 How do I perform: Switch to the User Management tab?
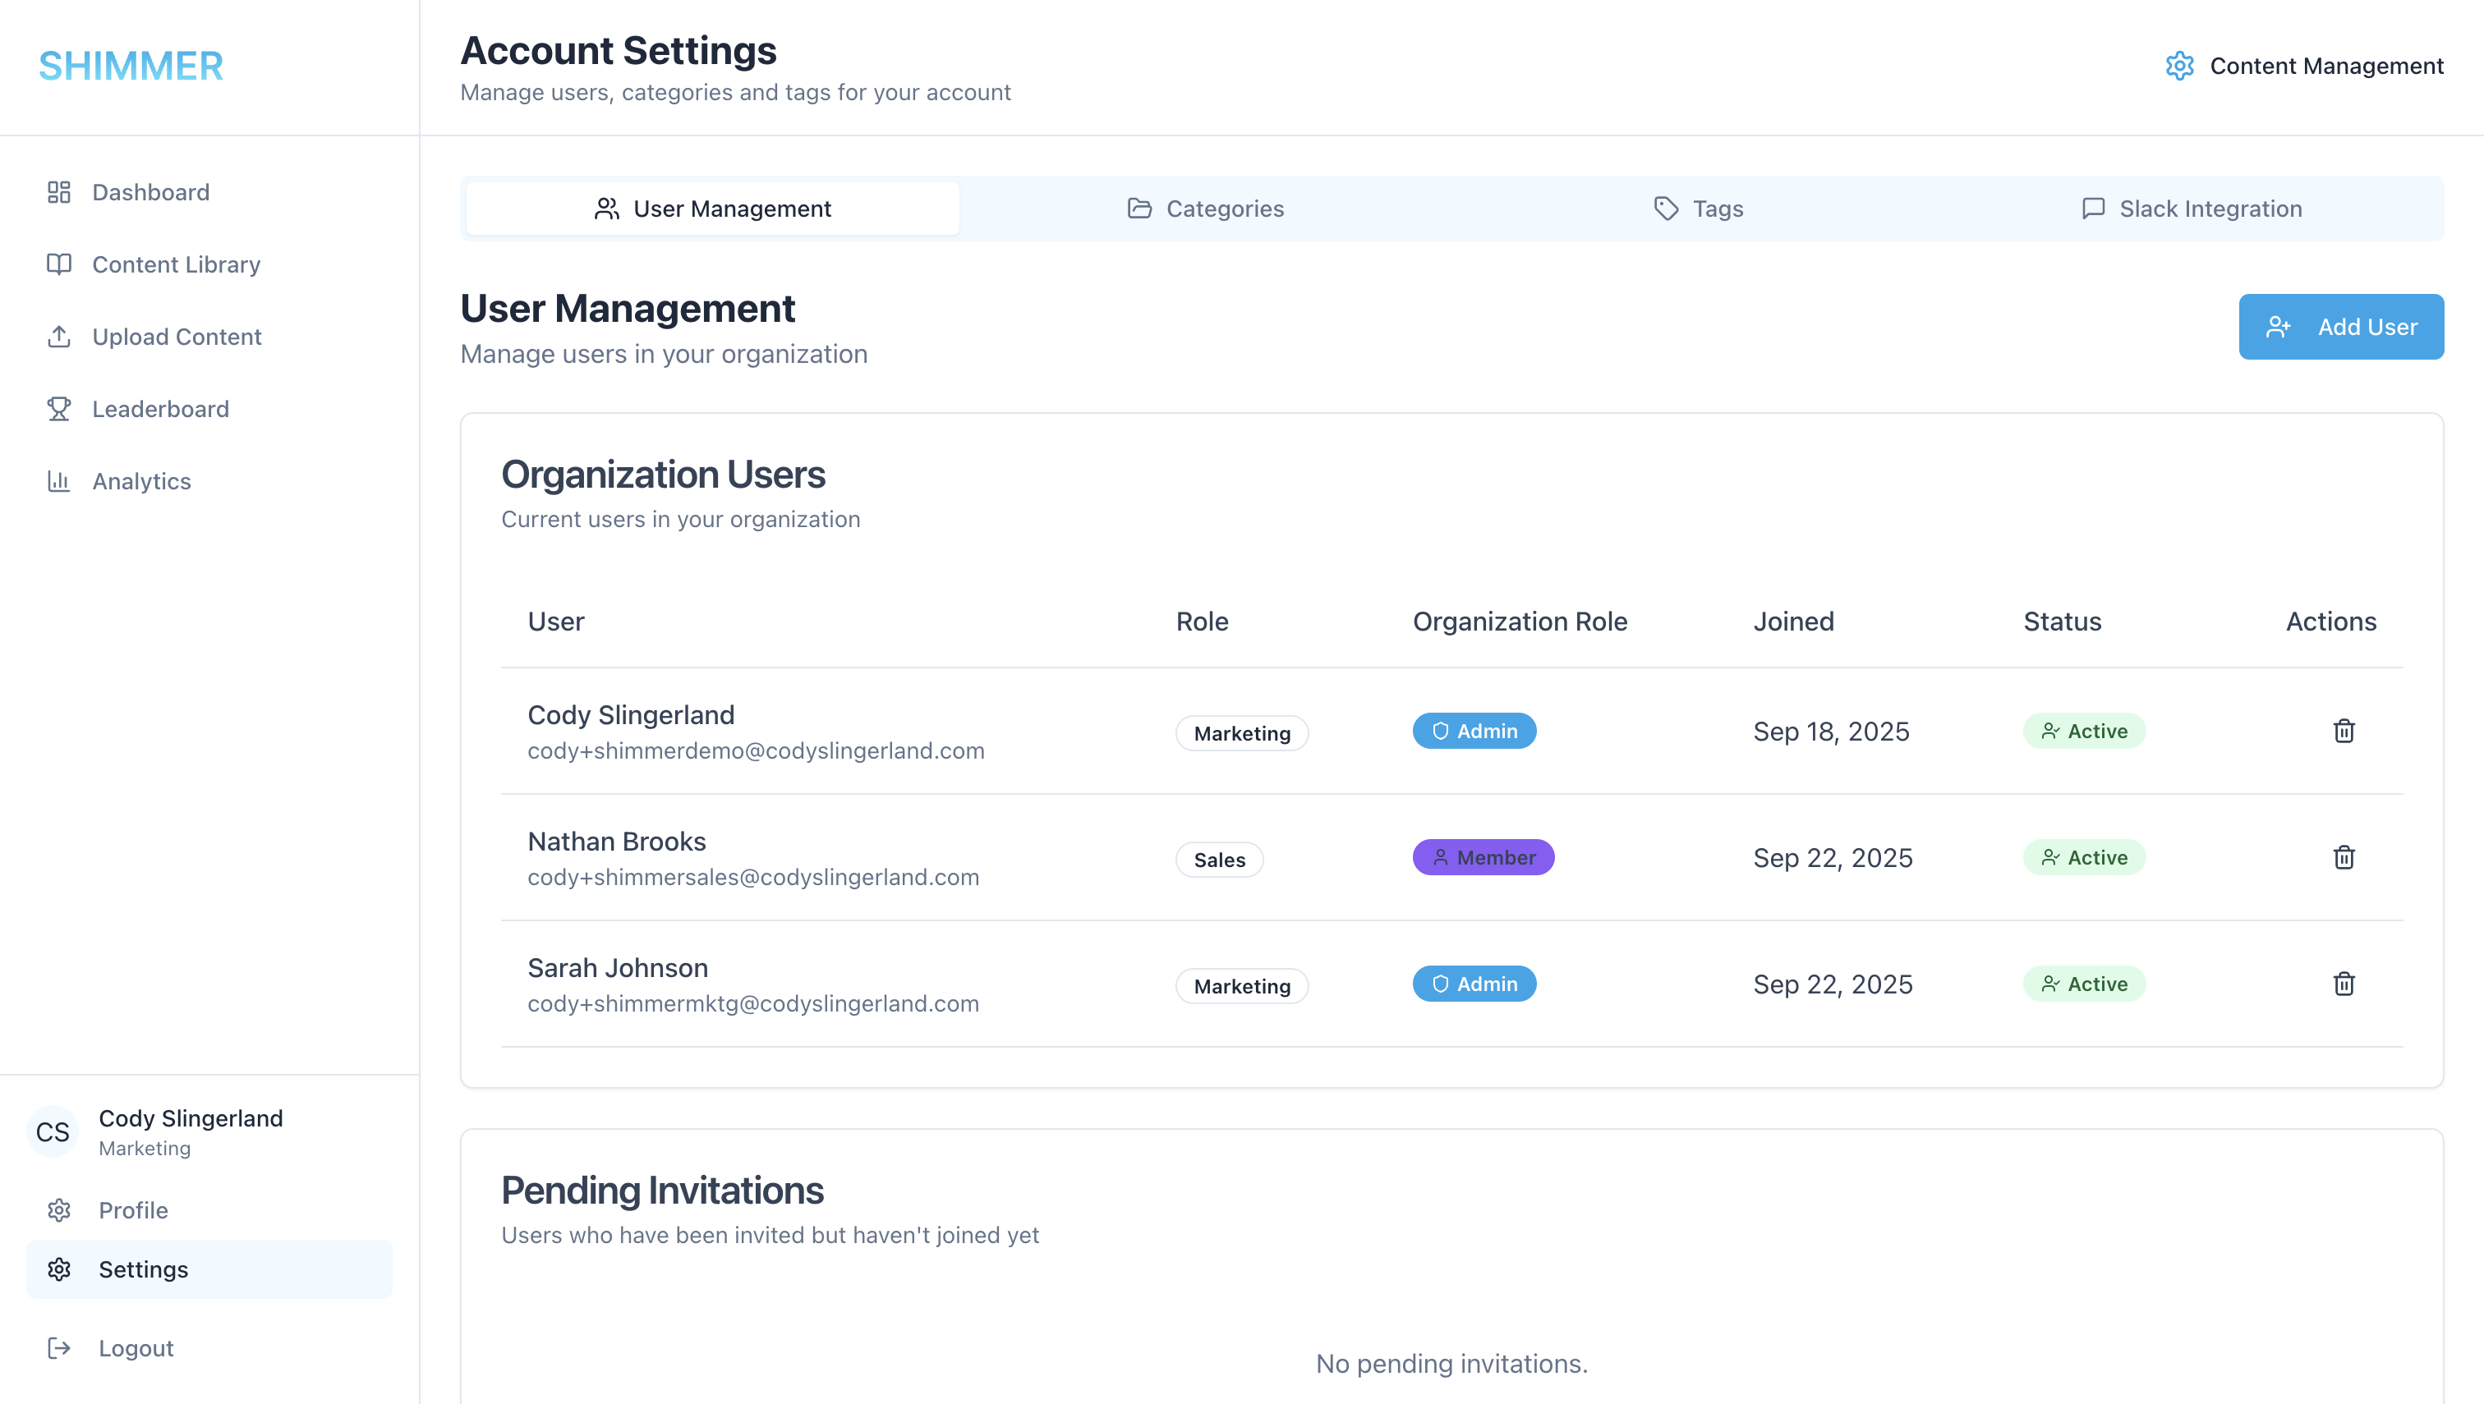tap(712, 209)
